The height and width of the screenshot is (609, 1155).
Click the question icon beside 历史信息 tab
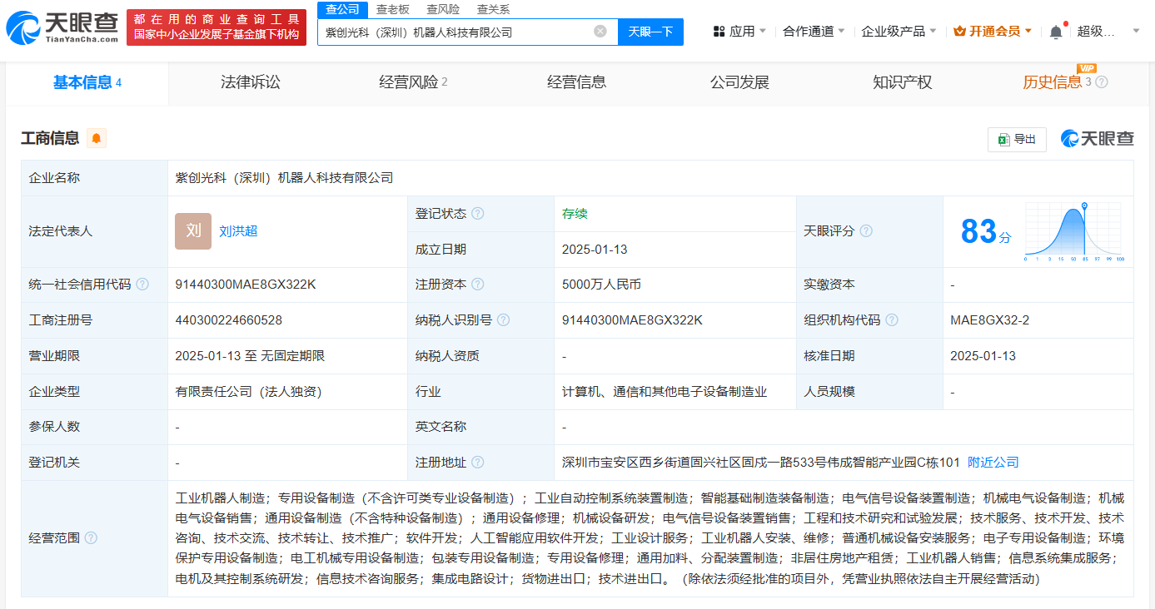(1102, 82)
